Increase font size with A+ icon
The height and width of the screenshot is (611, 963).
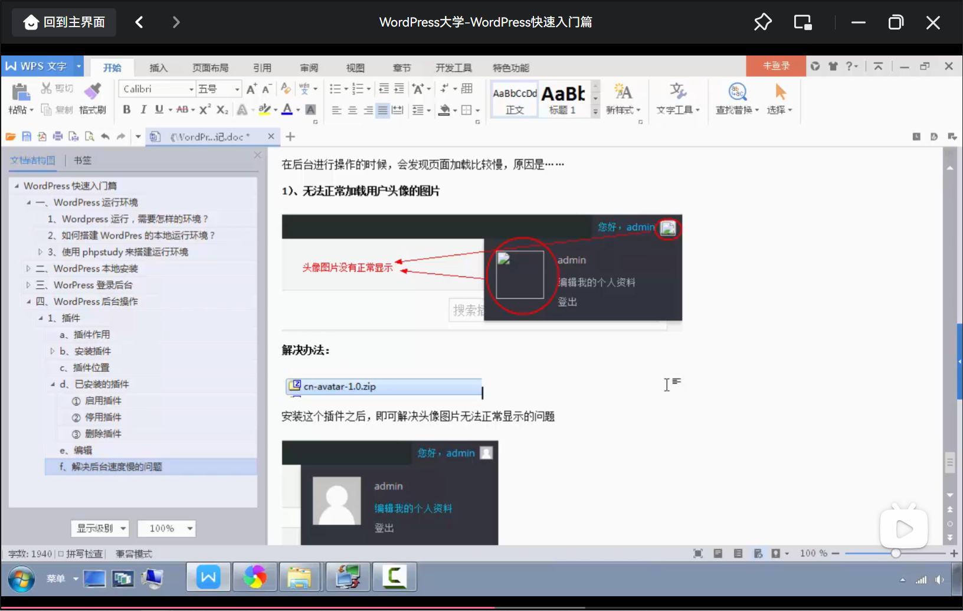(x=252, y=89)
